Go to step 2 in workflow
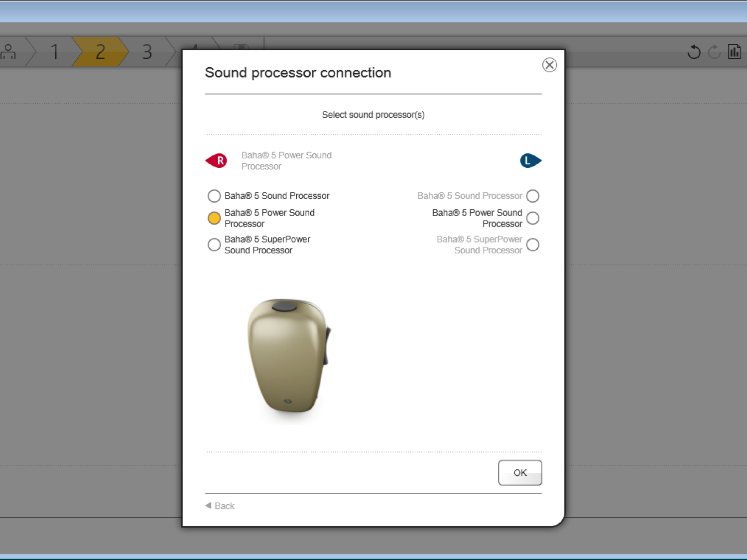This screenshot has height=560, width=747. (100, 52)
